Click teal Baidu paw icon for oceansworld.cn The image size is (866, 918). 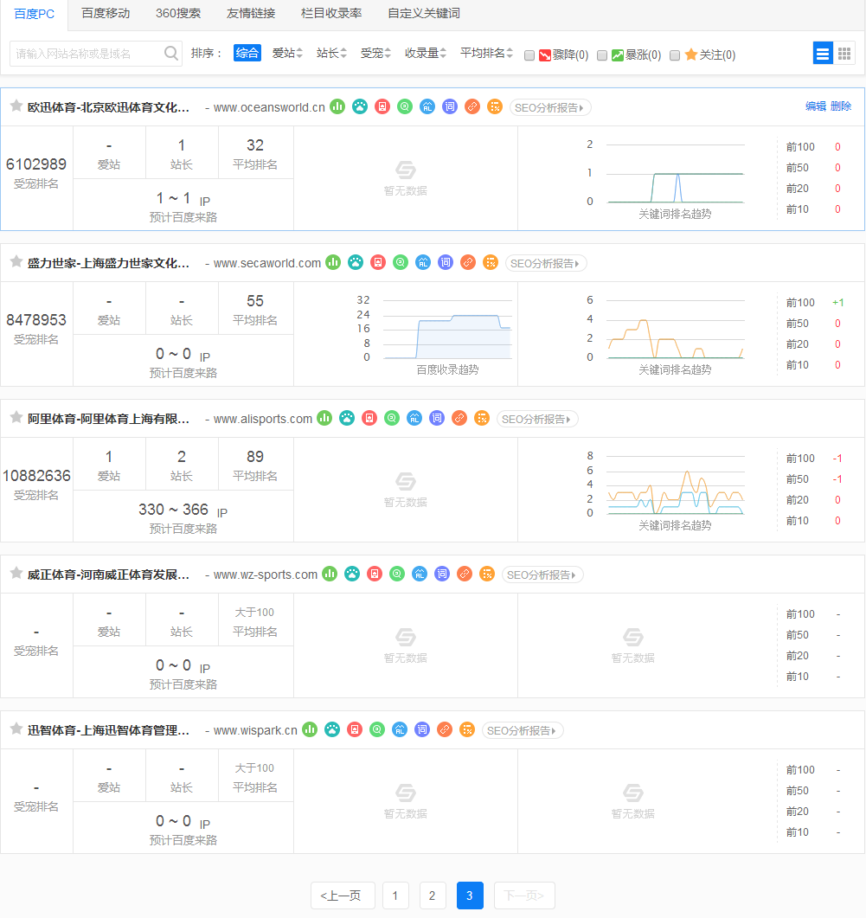click(360, 106)
